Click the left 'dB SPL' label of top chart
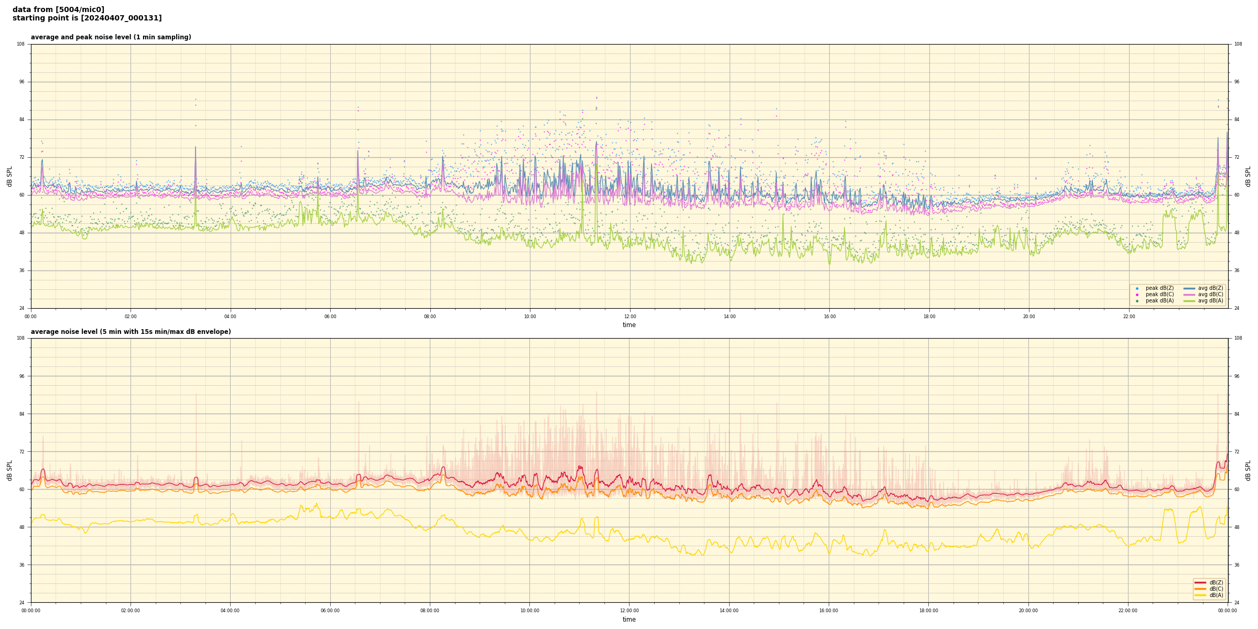Image resolution: width=1258 pixels, height=629 pixels. coord(9,176)
